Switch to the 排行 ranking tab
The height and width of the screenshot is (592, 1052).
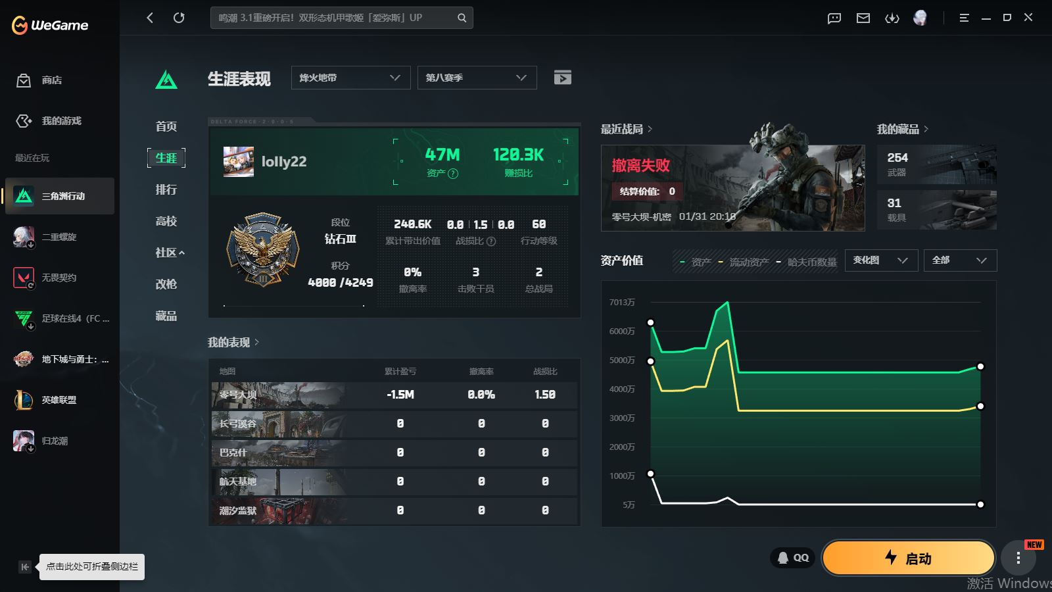click(x=166, y=189)
